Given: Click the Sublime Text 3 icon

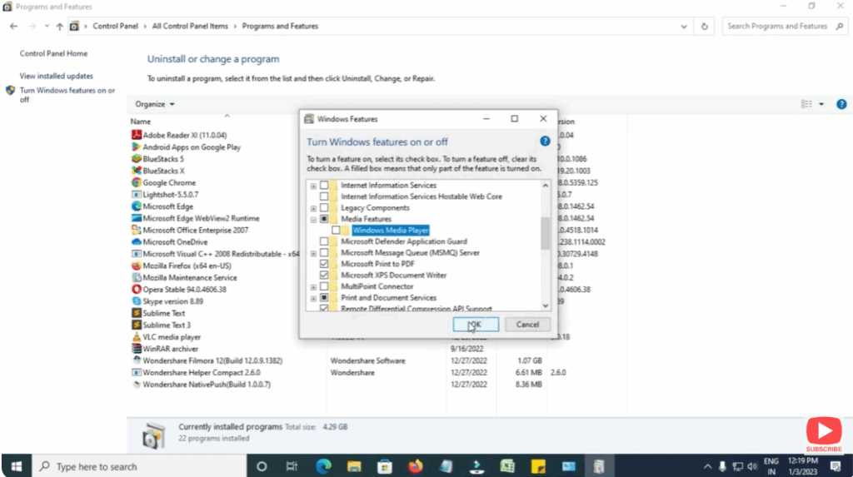Looking at the screenshot, I should pyautogui.click(x=137, y=325).
